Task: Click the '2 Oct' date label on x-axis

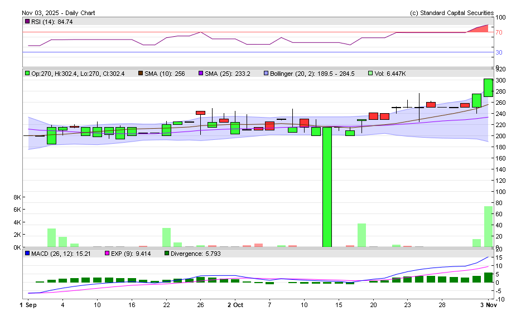Action: point(235,305)
